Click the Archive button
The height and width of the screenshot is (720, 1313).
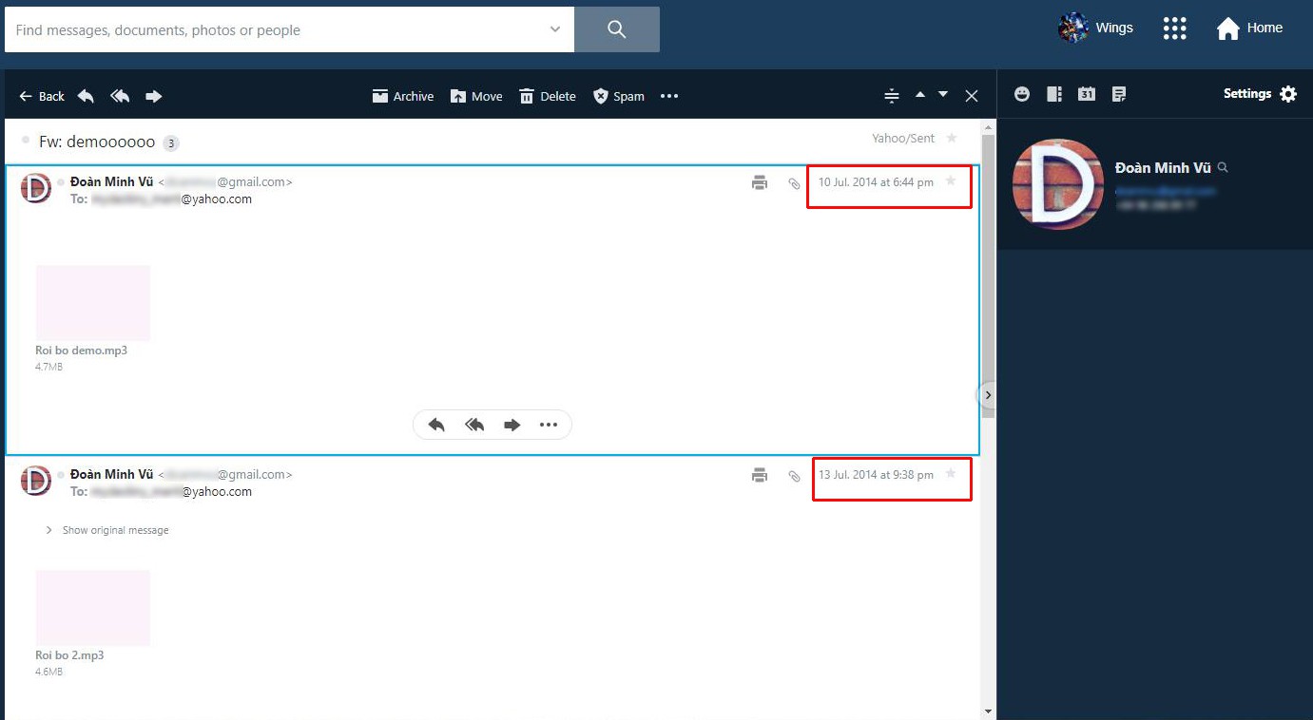(403, 96)
